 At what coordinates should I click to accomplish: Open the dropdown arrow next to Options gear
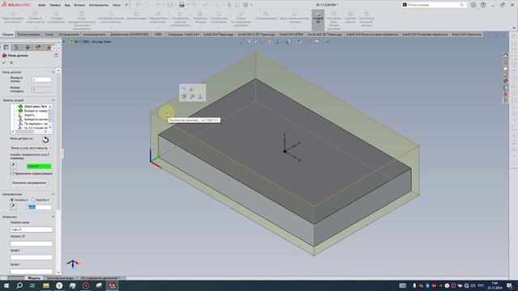click(x=251, y=5)
